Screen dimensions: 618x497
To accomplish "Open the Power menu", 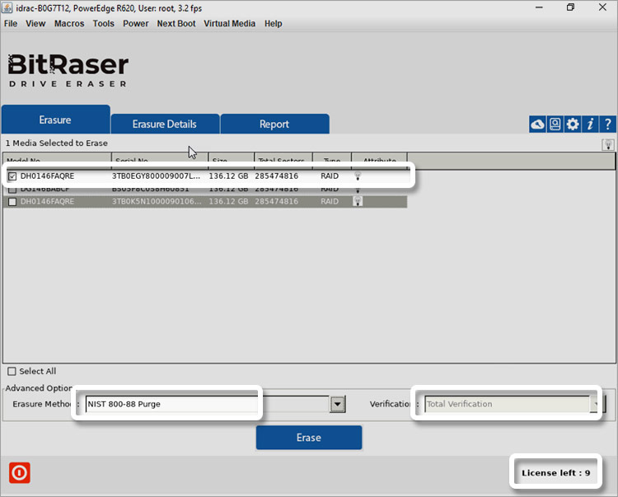I will click(136, 24).
